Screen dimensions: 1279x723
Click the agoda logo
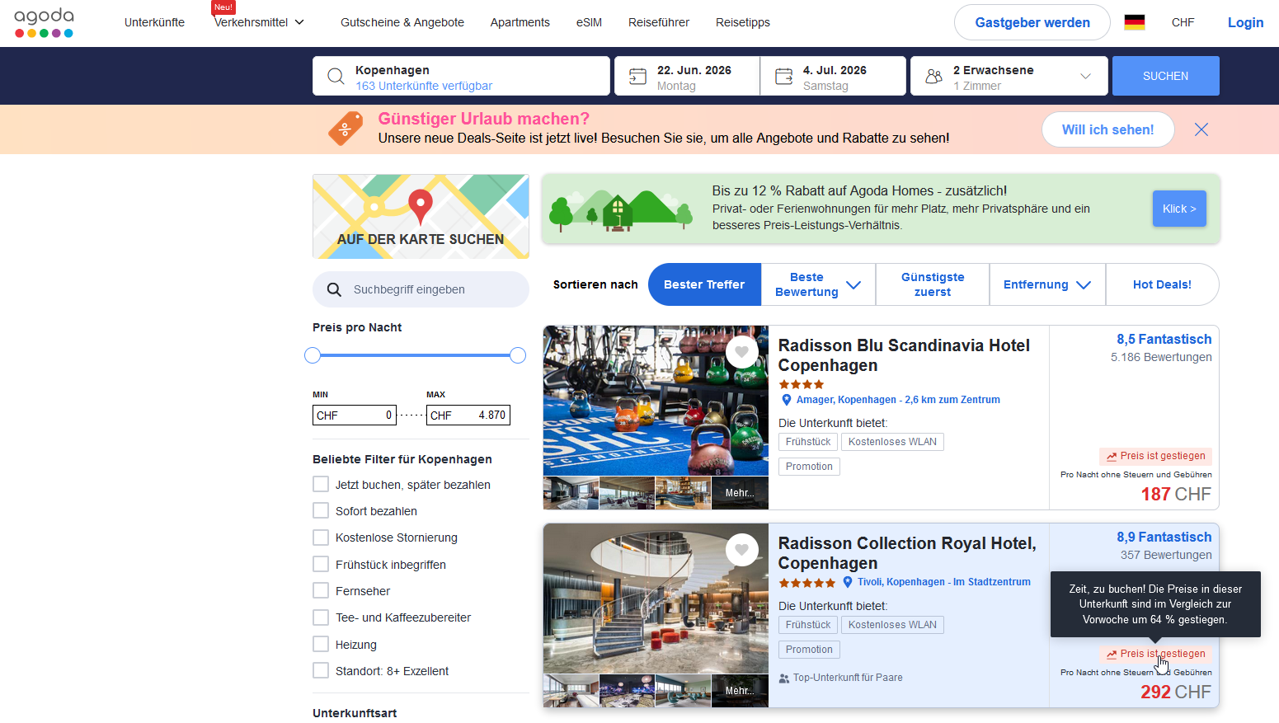45,22
